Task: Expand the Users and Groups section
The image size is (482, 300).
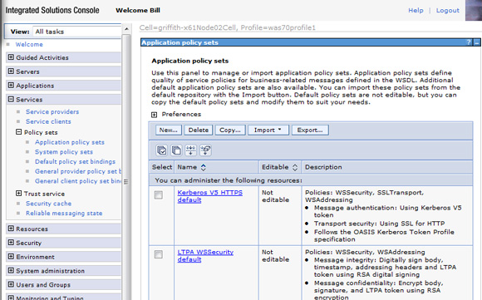Action: pos(11,284)
